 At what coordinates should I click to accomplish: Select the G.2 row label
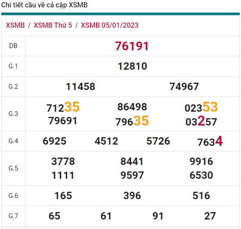tap(13, 87)
